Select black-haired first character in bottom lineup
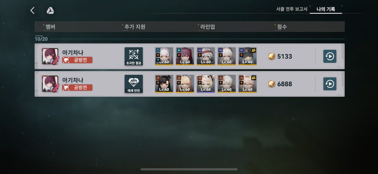This screenshot has width=378, height=174. pyautogui.click(x=164, y=84)
